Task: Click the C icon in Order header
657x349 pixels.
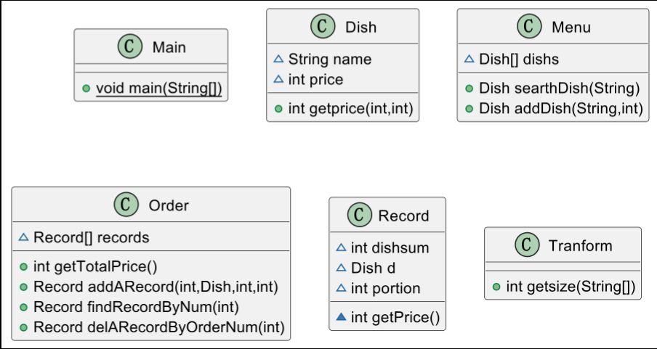Action: click(125, 205)
